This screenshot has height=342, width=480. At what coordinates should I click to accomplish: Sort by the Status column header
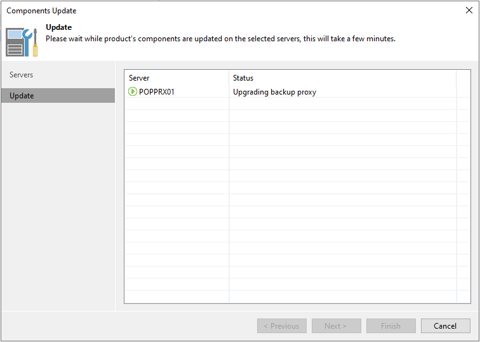(x=343, y=77)
